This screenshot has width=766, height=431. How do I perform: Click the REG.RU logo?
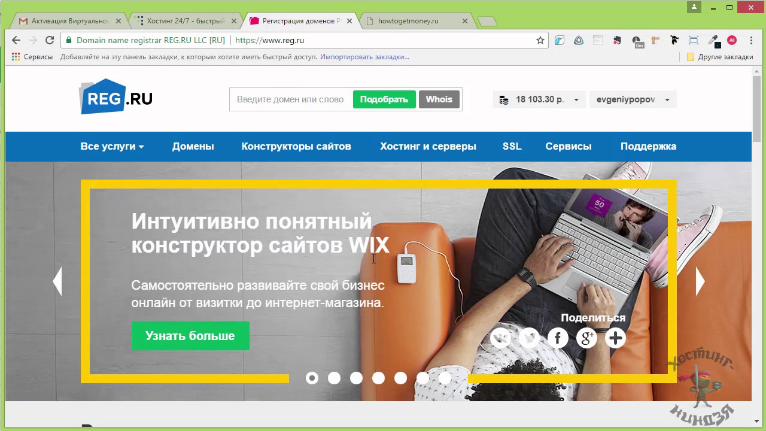(116, 96)
